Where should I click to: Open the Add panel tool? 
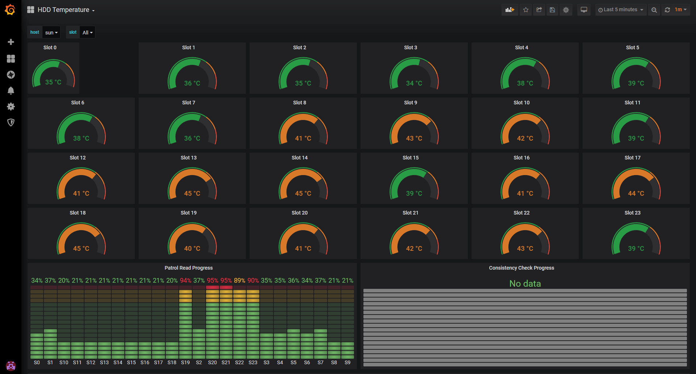point(510,10)
